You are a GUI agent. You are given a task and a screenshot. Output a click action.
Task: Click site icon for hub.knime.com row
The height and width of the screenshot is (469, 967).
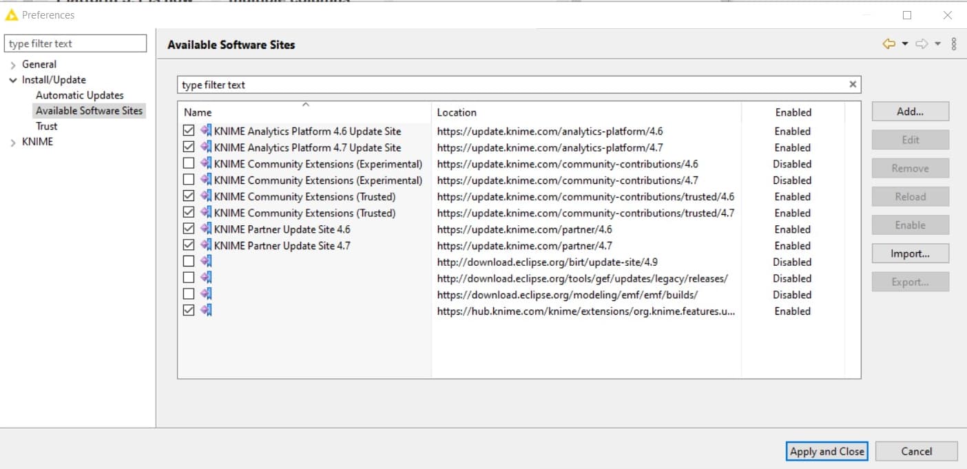pyautogui.click(x=206, y=311)
